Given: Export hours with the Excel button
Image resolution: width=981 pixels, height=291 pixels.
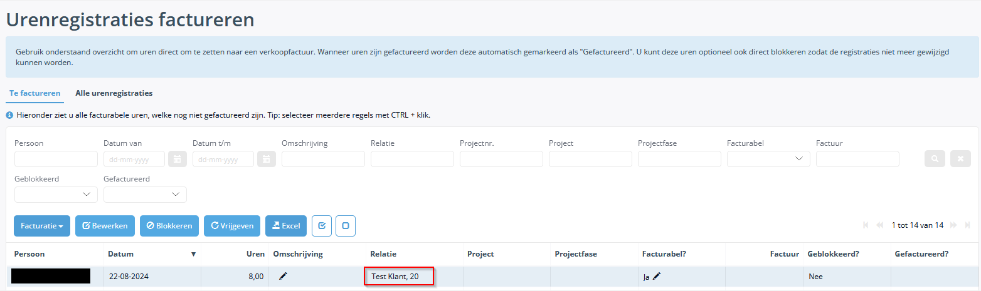Looking at the screenshot, I should click(x=286, y=226).
